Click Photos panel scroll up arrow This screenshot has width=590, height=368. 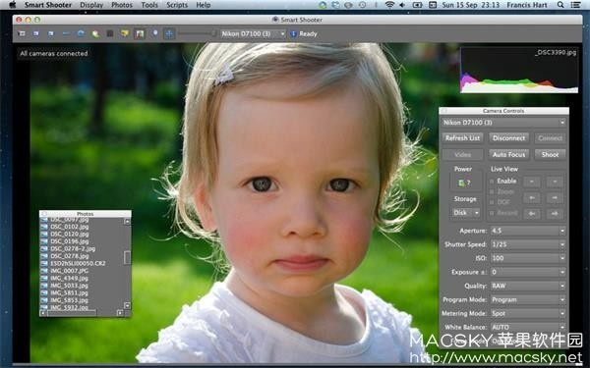click(x=127, y=221)
